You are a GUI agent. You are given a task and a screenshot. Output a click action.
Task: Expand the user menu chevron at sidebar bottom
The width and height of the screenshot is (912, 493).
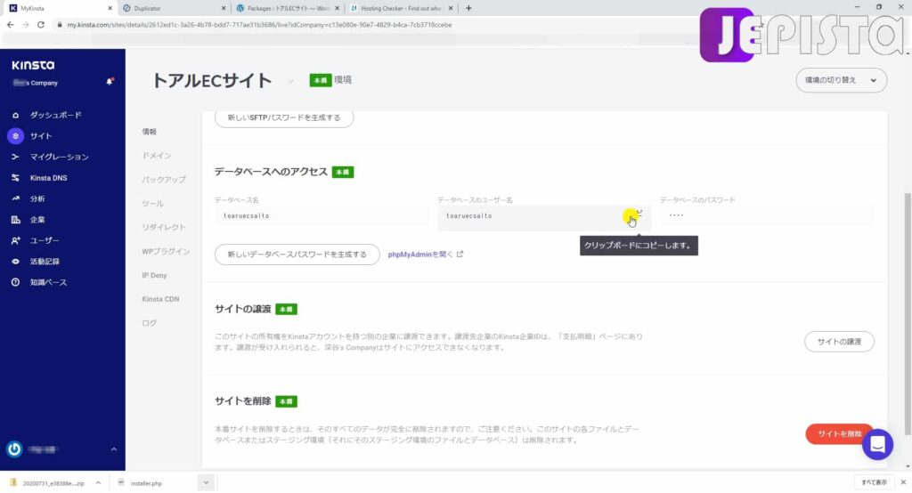click(x=113, y=449)
